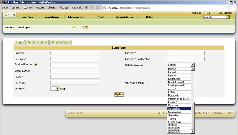Select Português do Brasil option
The height and width of the screenshot is (135, 238).
coord(179,99)
